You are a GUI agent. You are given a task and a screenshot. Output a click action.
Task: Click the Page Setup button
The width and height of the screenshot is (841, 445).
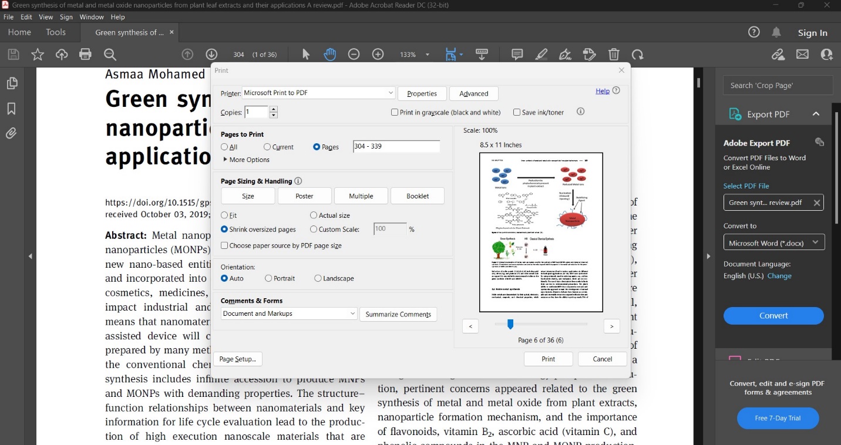[238, 359]
